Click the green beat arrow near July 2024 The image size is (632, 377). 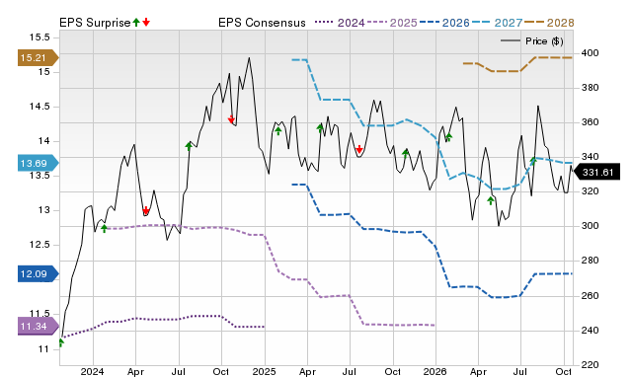(189, 146)
